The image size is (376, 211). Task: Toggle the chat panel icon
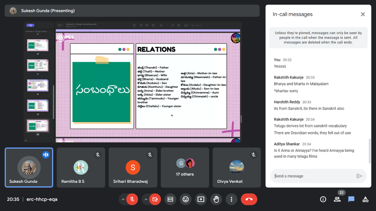[x=351, y=199]
